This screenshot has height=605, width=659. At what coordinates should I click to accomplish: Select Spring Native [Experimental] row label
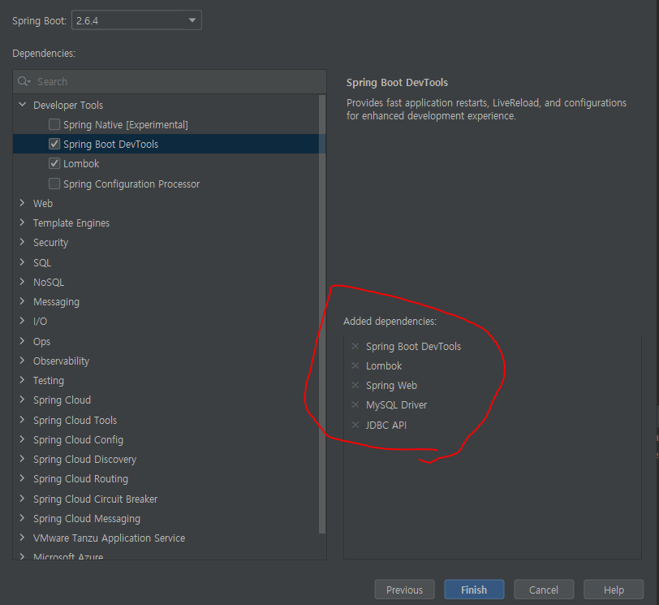[126, 125]
